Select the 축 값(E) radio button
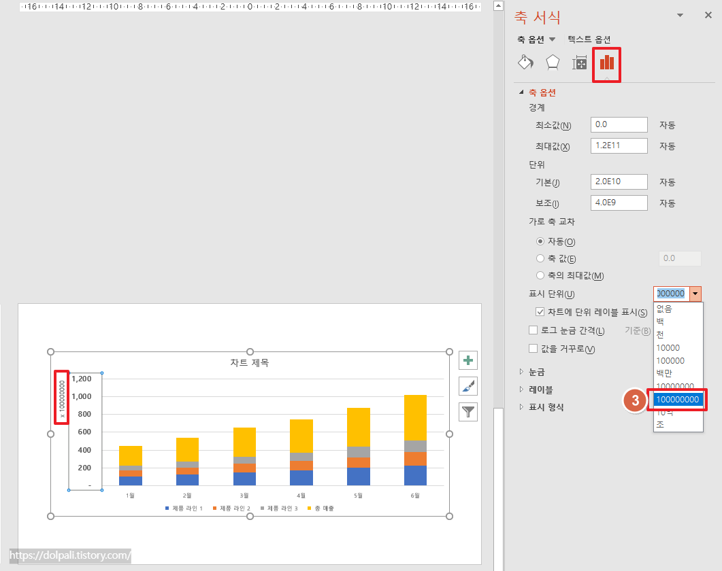This screenshot has width=722, height=571. click(x=540, y=258)
